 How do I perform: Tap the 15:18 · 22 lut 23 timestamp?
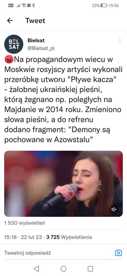pyautogui.click(x=23, y=237)
